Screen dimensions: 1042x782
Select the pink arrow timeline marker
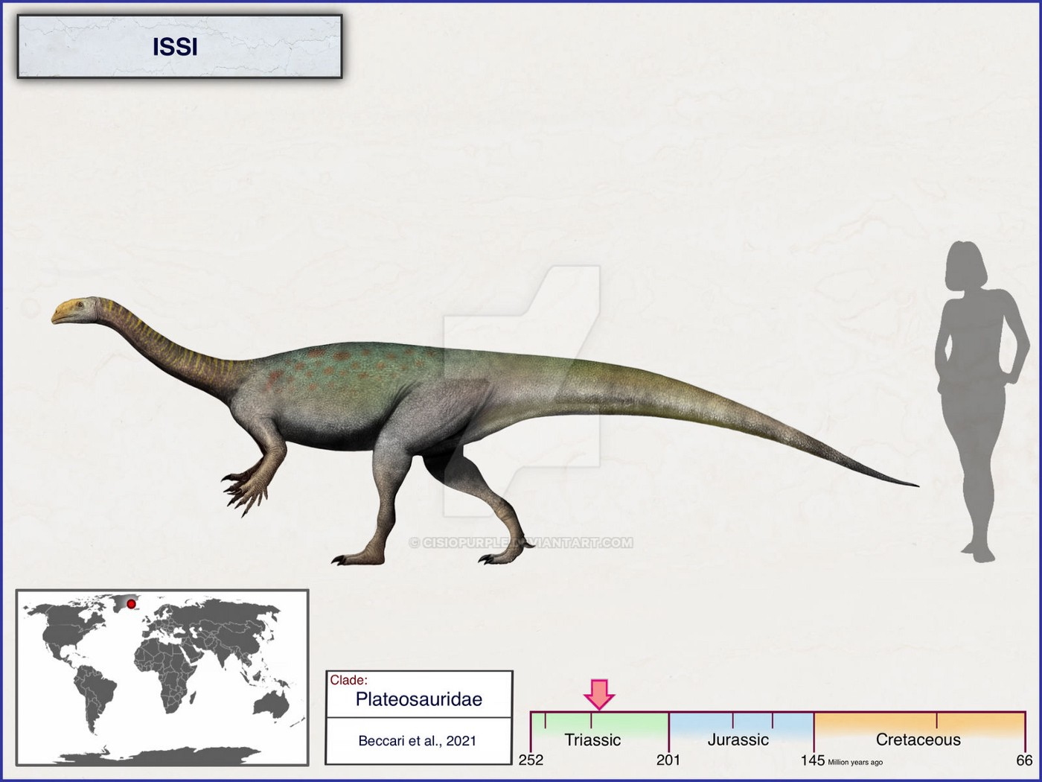pyautogui.click(x=599, y=694)
